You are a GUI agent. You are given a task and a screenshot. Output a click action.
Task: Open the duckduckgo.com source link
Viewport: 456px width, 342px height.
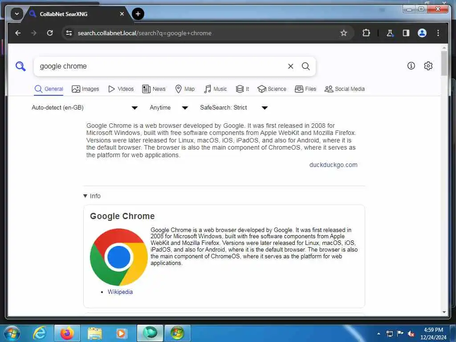[x=333, y=165]
